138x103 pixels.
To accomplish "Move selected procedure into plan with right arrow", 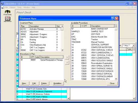I will point(67,57).
